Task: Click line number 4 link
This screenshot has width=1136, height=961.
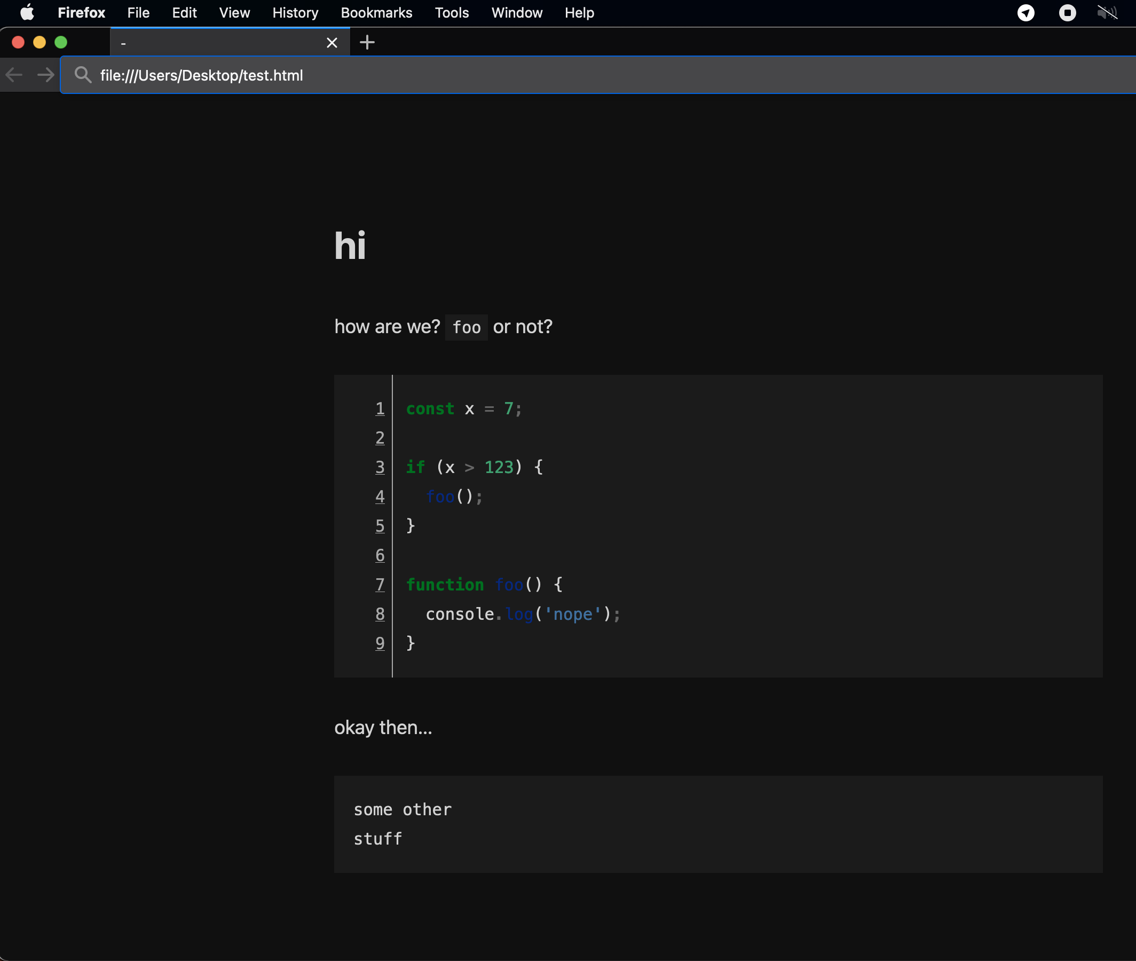Action: (x=380, y=497)
